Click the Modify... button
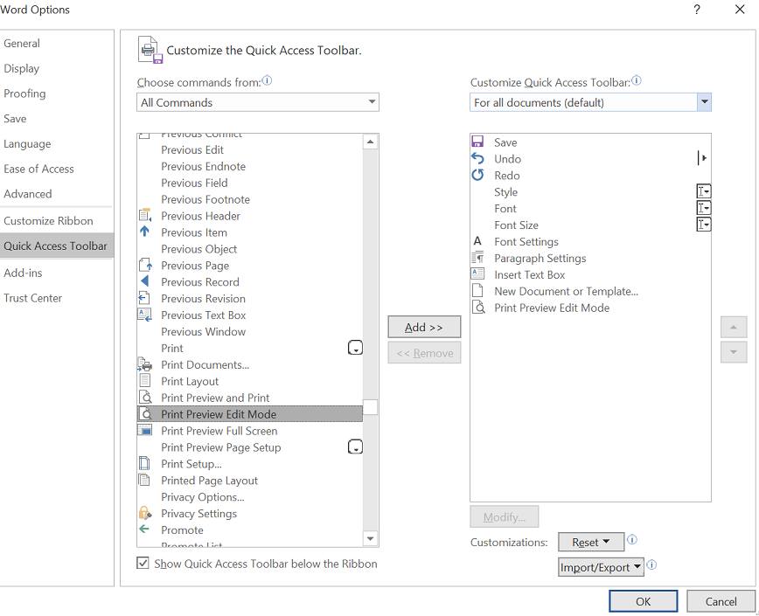Viewport: 759px width, 616px height. pyautogui.click(x=504, y=517)
